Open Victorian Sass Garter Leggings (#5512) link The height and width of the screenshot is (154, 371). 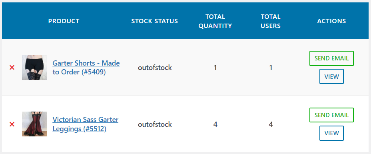tap(86, 124)
